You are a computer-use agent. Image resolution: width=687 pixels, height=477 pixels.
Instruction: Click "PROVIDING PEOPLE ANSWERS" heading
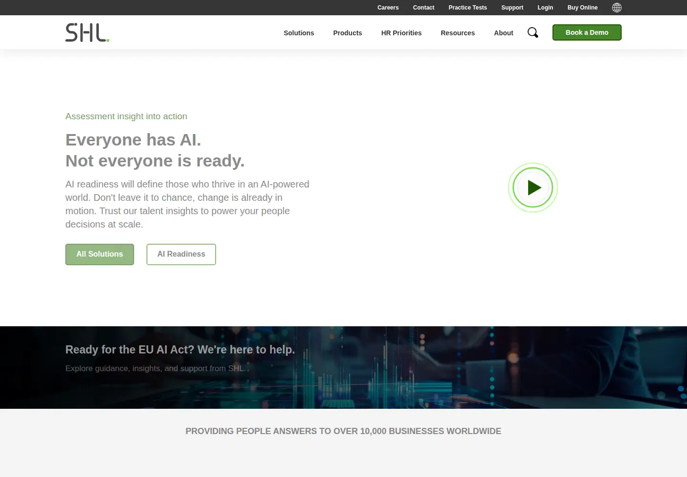click(343, 431)
